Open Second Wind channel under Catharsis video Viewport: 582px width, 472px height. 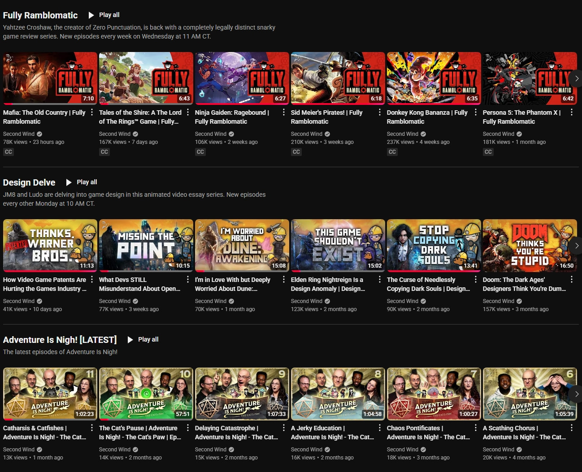tap(19, 450)
